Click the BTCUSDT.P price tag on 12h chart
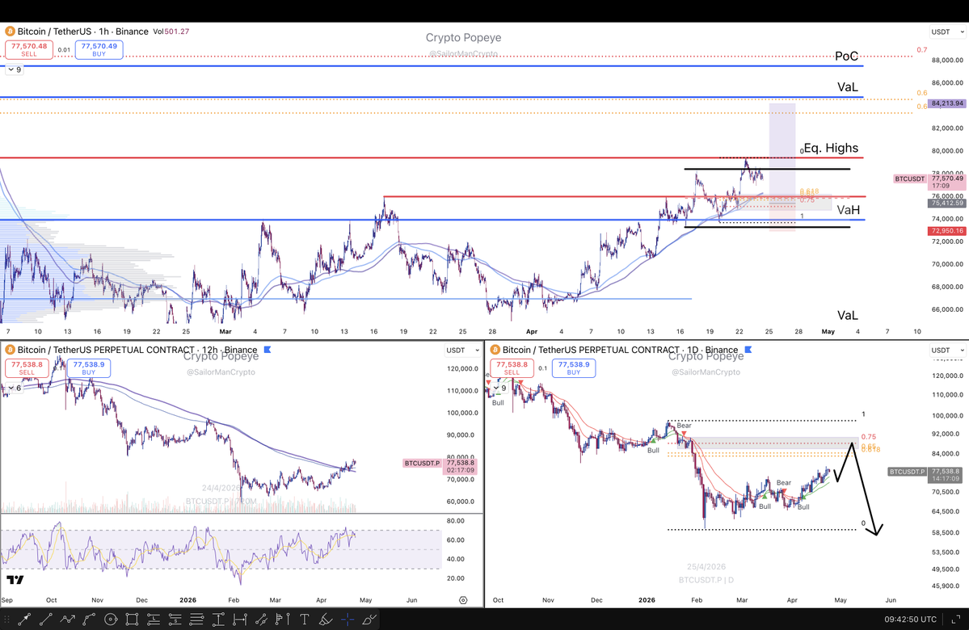The height and width of the screenshot is (630, 969). [422, 464]
